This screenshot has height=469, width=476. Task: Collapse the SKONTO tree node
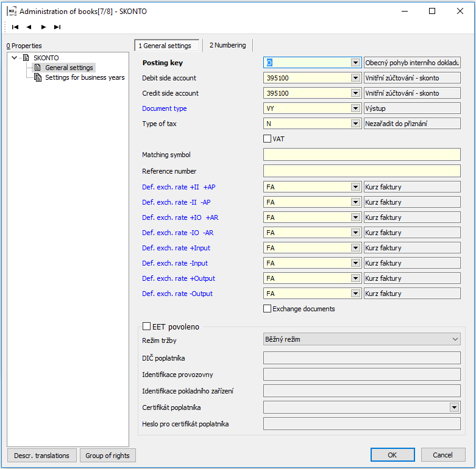15,58
